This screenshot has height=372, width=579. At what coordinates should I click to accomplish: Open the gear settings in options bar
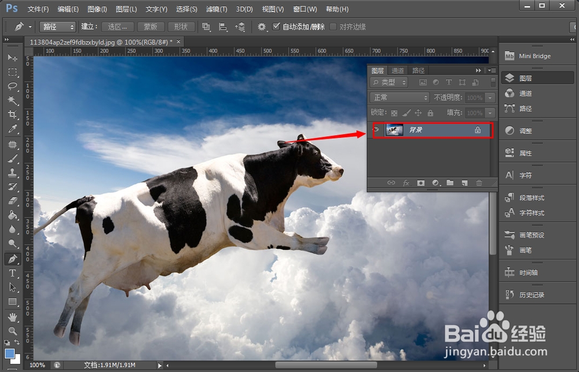pyautogui.click(x=262, y=27)
